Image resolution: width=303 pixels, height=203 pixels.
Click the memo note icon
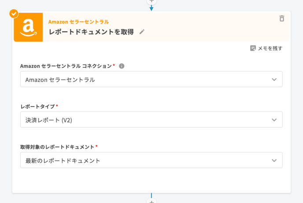pos(253,48)
